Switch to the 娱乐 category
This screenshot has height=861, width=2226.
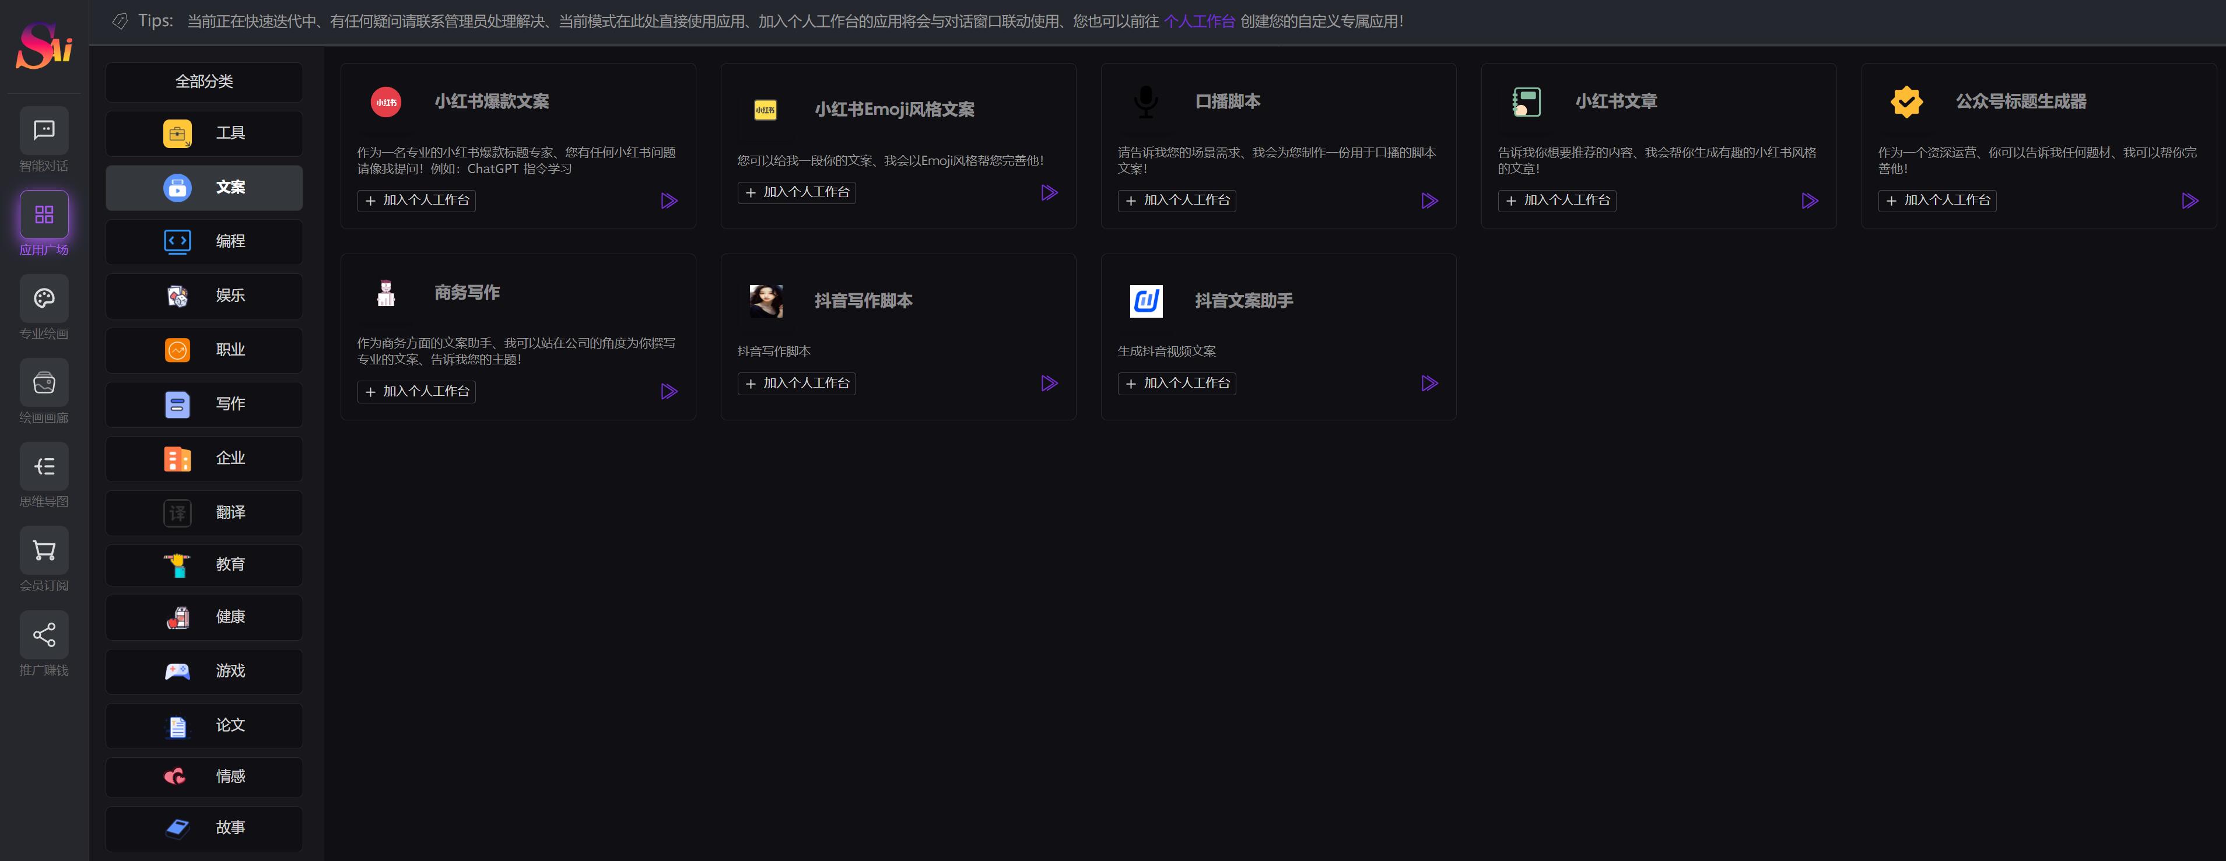(204, 296)
